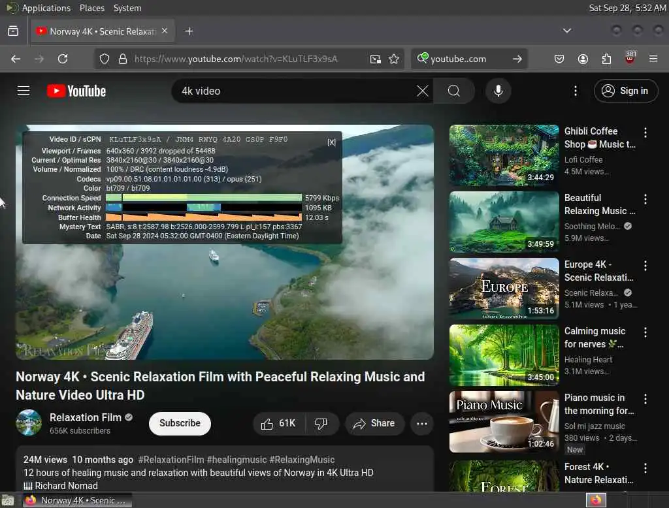The image size is (669, 508).
Task: Open menu for Beautiful Relaxing Music video
Action: [x=645, y=199]
